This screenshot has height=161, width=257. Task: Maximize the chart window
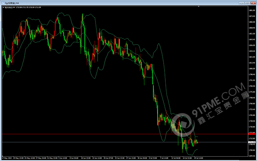click(247, 3)
